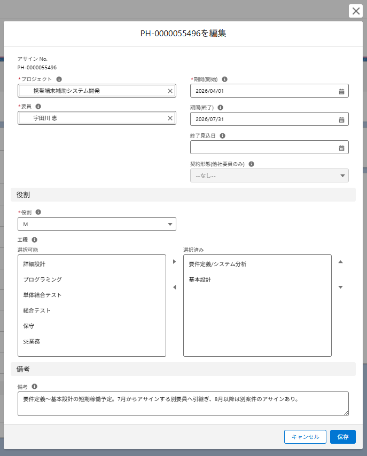Screen dimensions: 367x456
Task: Show help info for 備考 field
Action: (34, 386)
